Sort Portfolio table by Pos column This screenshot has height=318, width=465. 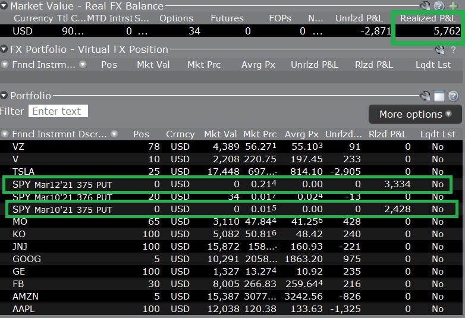click(x=141, y=134)
